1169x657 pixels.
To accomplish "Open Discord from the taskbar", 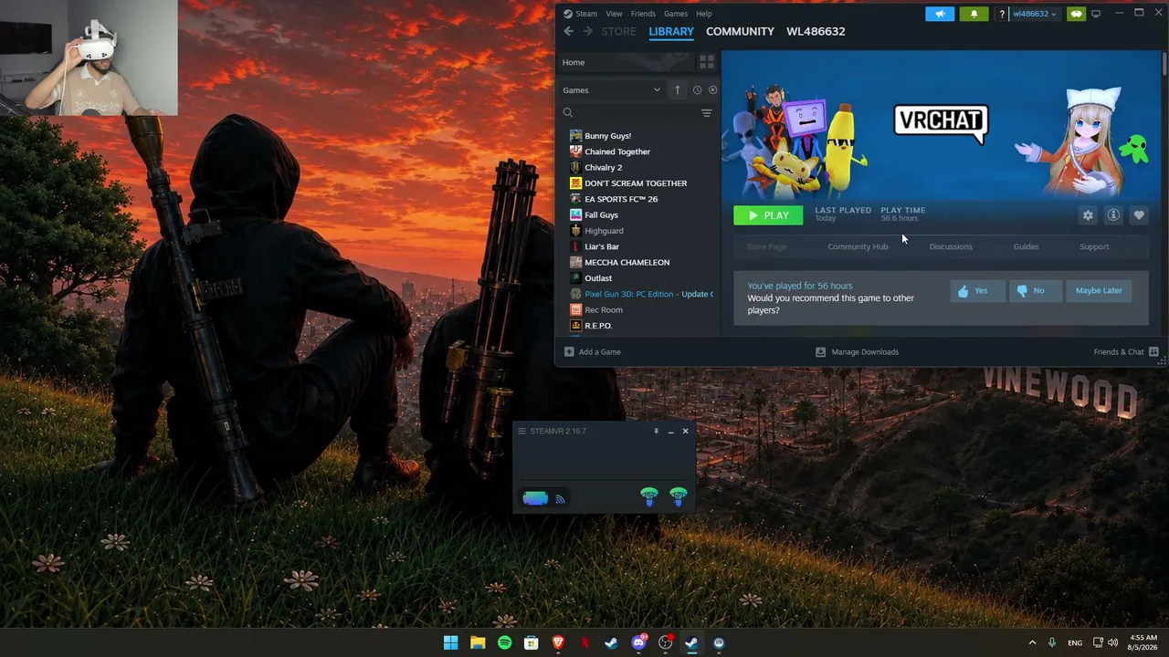I will (638, 643).
